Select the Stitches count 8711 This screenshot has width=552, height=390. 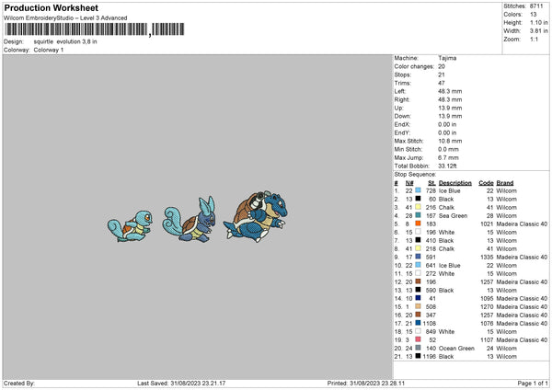536,6
